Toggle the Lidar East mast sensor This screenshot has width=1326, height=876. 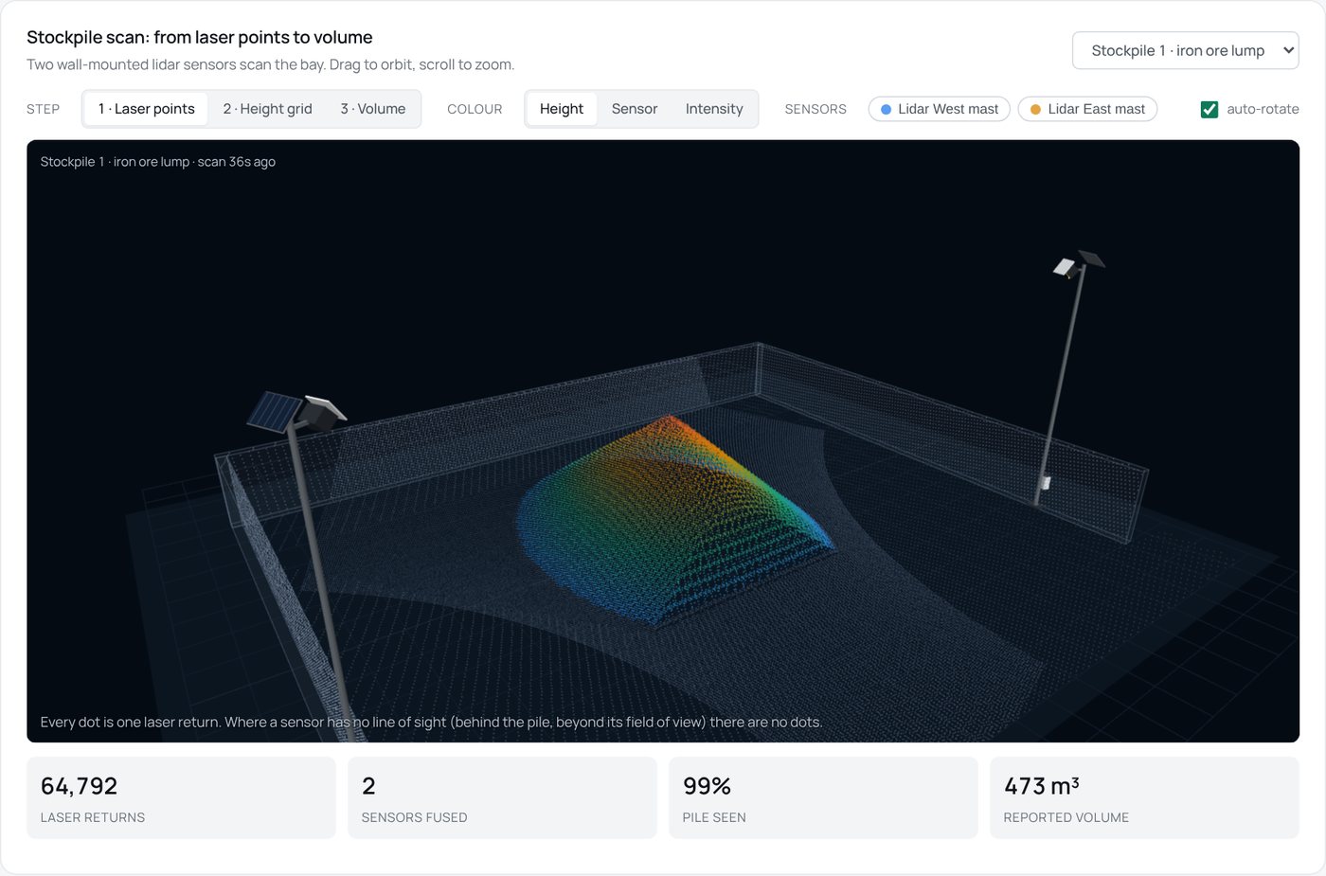1087,109
